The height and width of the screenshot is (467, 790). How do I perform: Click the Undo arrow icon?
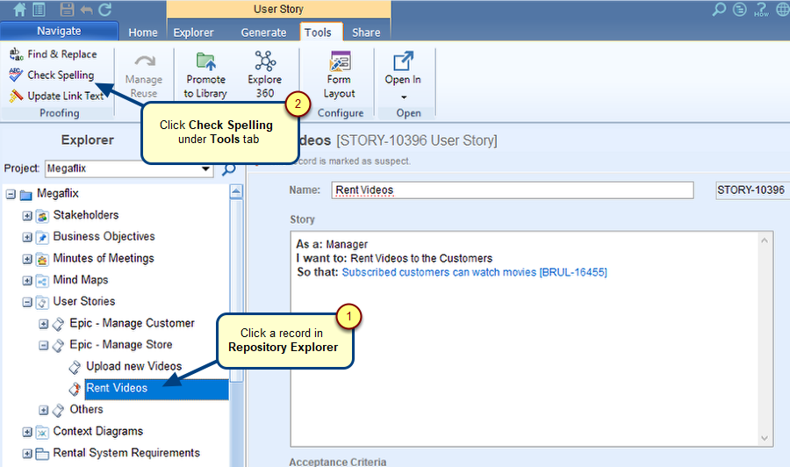pyautogui.click(x=86, y=10)
